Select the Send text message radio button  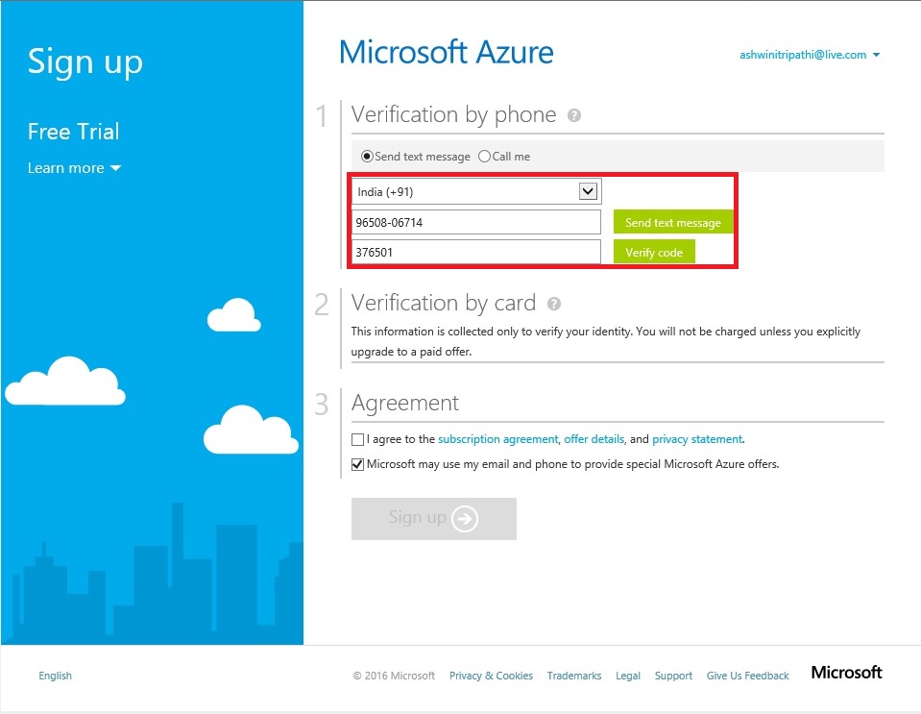tap(369, 156)
